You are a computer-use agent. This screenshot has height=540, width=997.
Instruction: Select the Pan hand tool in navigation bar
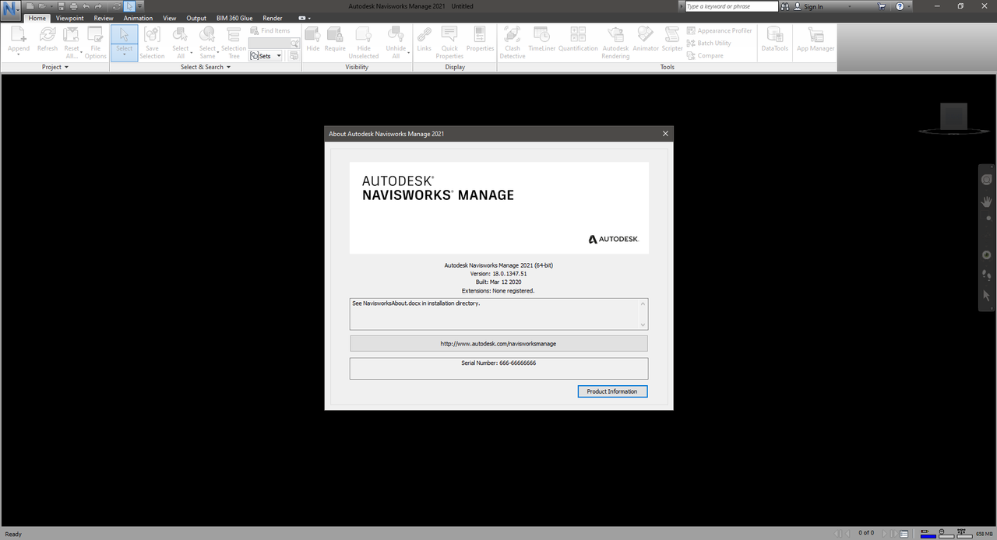point(987,202)
